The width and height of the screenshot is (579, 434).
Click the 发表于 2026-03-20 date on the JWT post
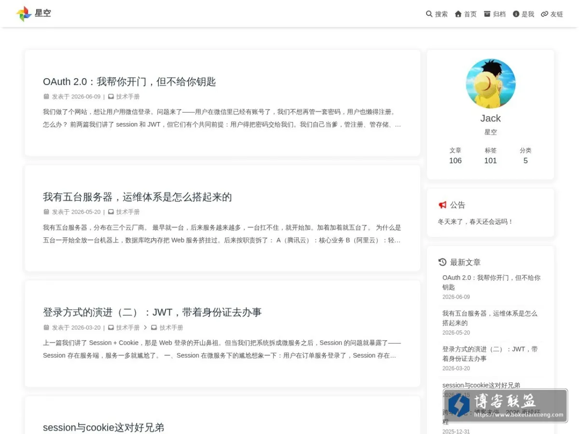[76, 327]
